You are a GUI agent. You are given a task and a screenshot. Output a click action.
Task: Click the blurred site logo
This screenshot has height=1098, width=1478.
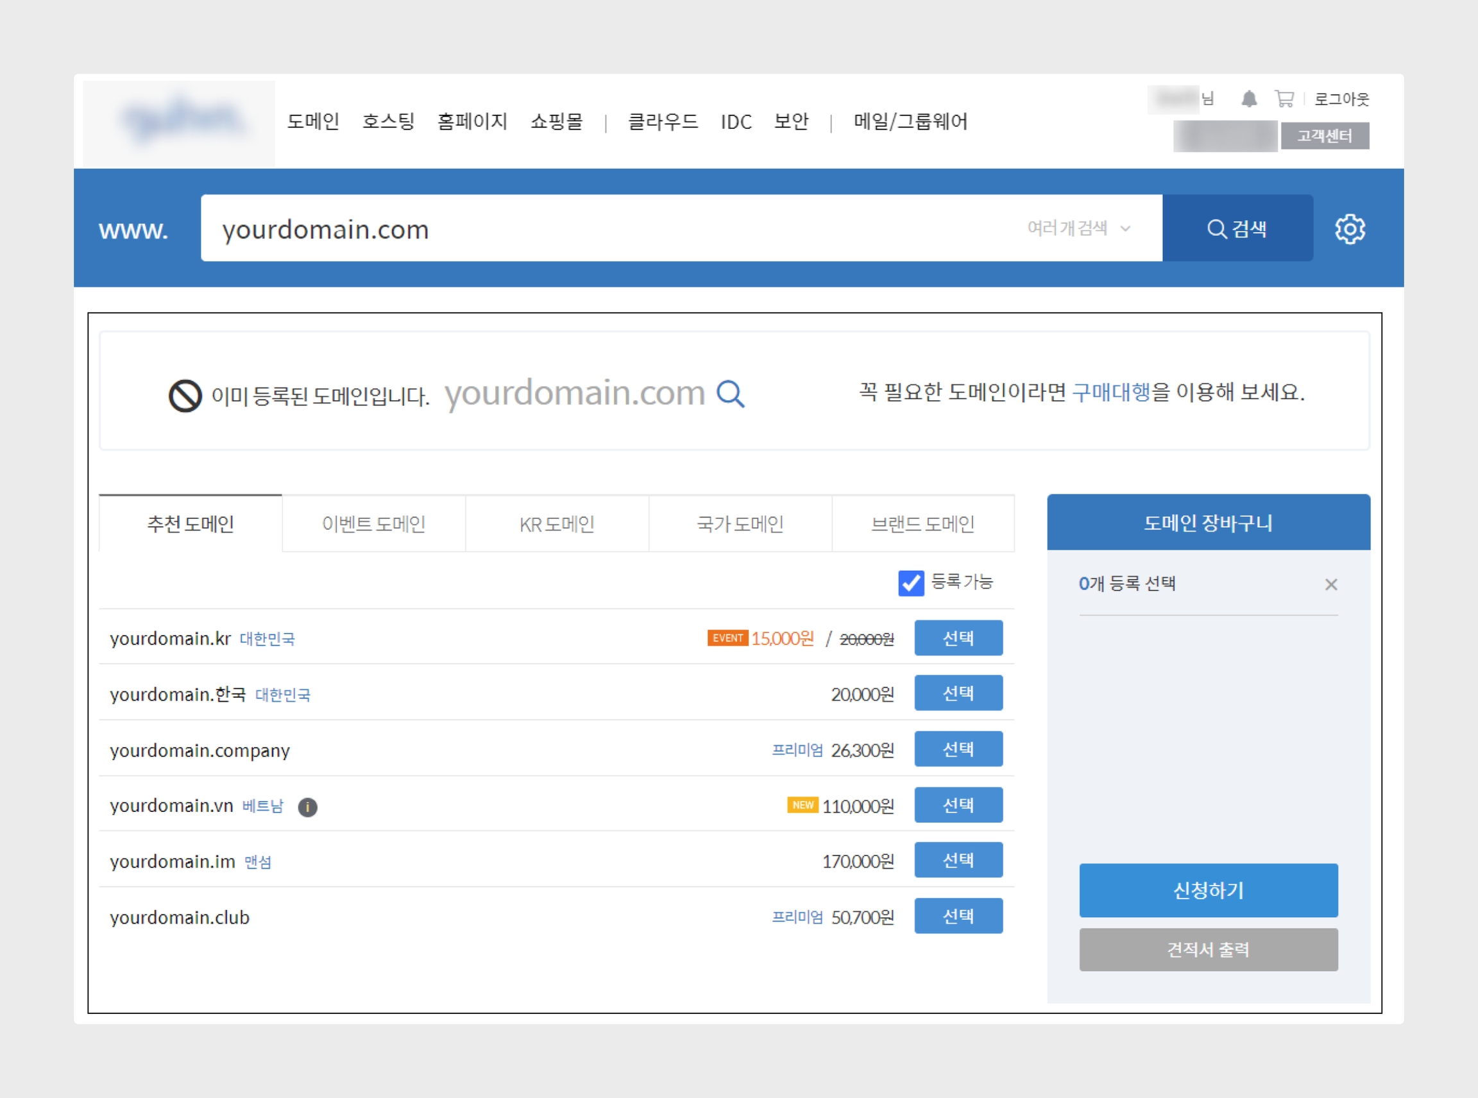click(180, 122)
